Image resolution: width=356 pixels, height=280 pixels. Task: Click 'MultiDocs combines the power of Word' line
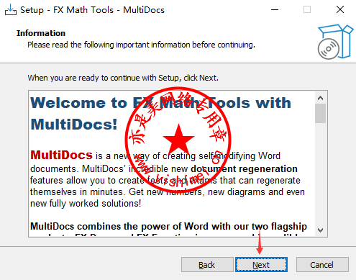click(x=168, y=226)
